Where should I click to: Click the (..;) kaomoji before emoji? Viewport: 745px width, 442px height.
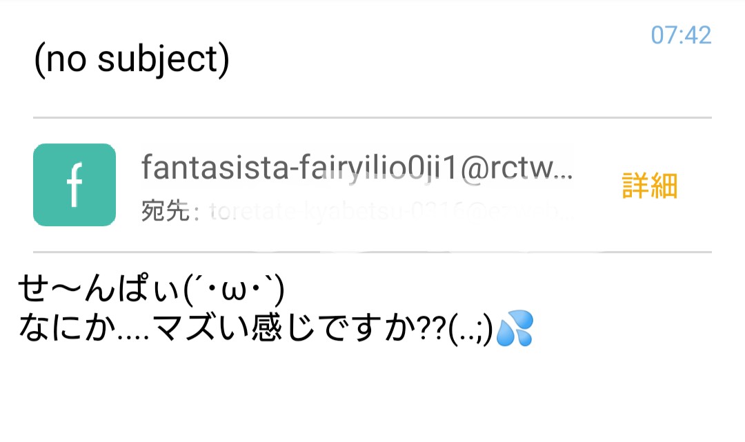coord(470,330)
